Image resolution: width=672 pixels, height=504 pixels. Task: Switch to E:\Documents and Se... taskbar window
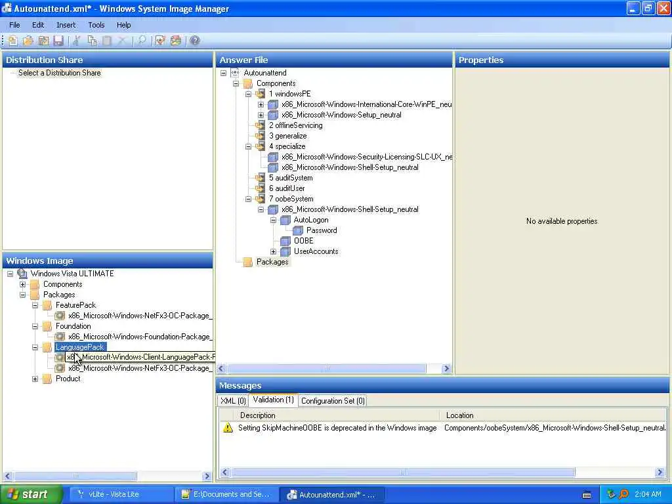click(226, 494)
